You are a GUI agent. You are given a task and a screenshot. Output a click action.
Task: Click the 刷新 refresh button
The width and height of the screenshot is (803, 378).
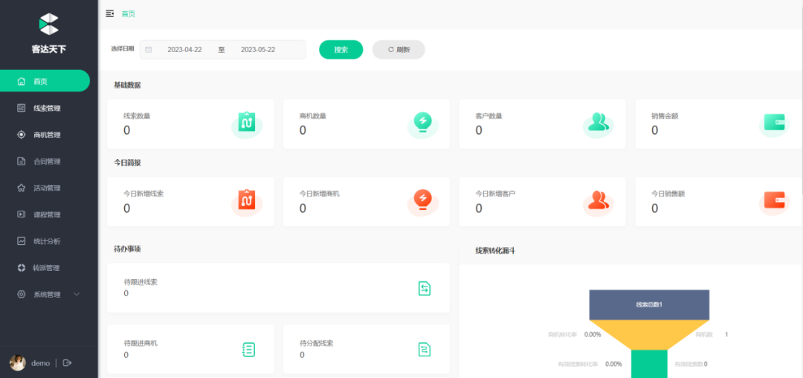[x=399, y=50]
